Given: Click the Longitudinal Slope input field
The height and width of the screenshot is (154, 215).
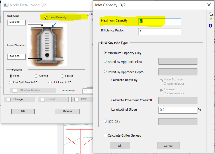Looking at the screenshot, I should coord(178,110).
